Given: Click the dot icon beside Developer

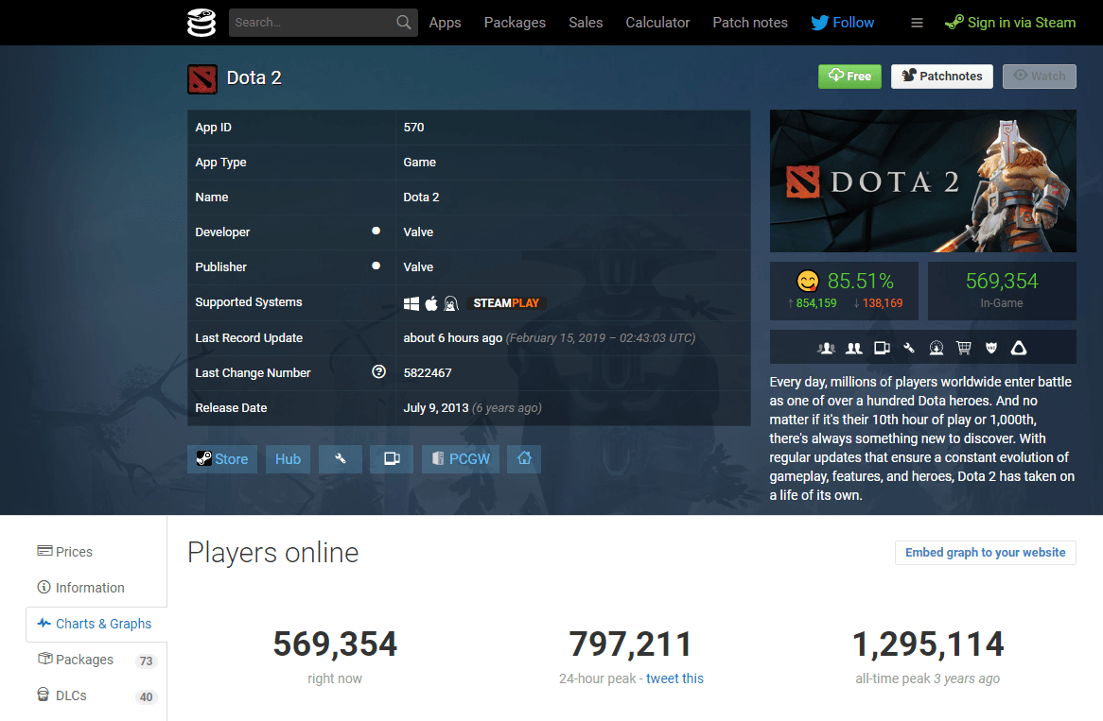Looking at the screenshot, I should pos(376,231).
